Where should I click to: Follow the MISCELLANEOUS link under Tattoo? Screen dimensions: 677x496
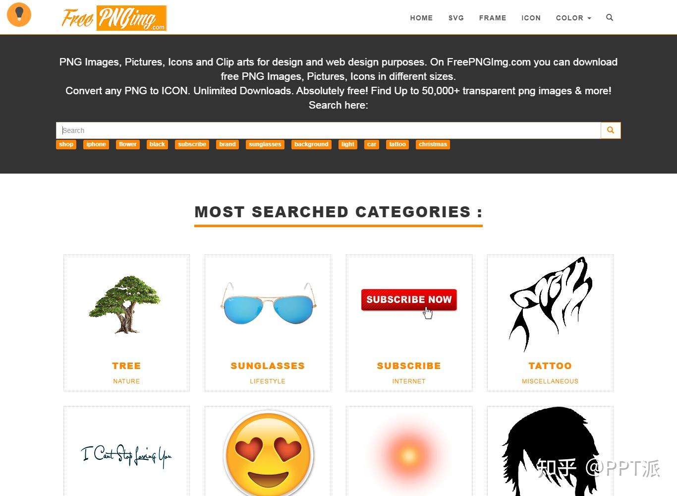pyautogui.click(x=550, y=381)
